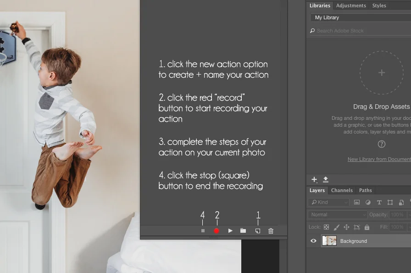Click the stop recording square button
The width and height of the screenshot is (411, 273).
tap(203, 230)
